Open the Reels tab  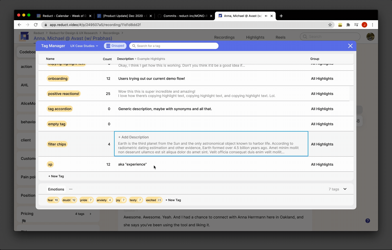pos(280,37)
